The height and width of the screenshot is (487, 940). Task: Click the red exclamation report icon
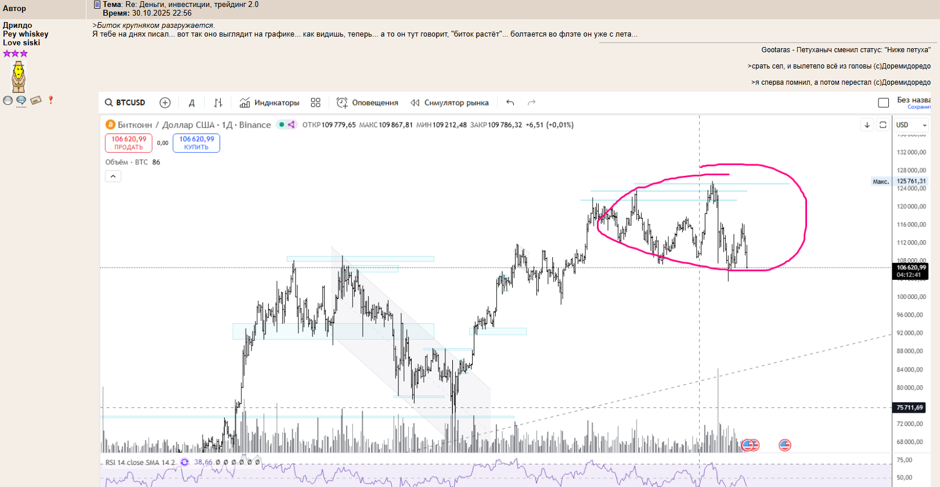51,100
